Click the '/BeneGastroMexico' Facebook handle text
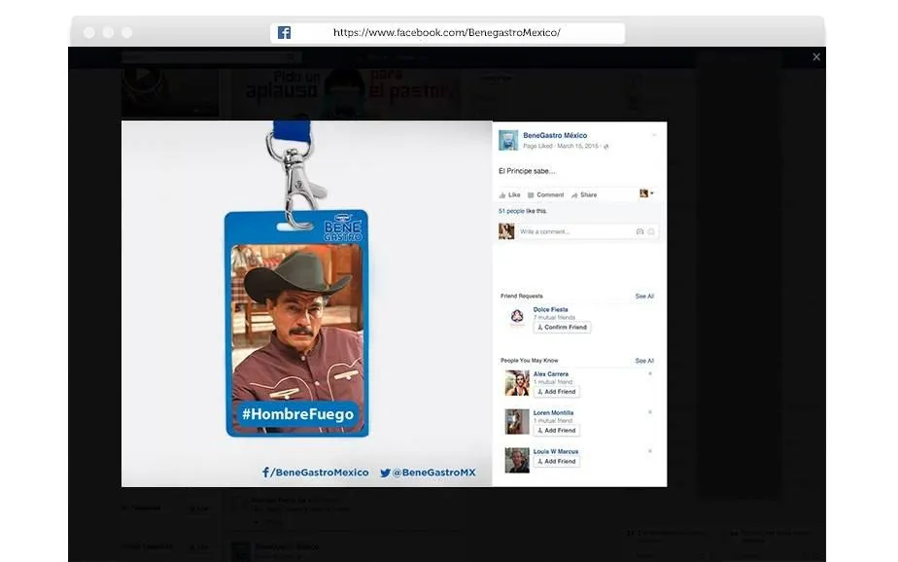This screenshot has height=562, width=898. [319, 473]
